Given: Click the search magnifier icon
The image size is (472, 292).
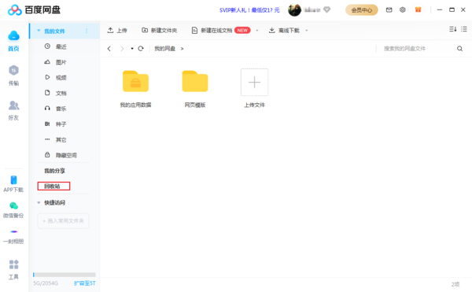Looking at the screenshot, I should click(x=459, y=49).
